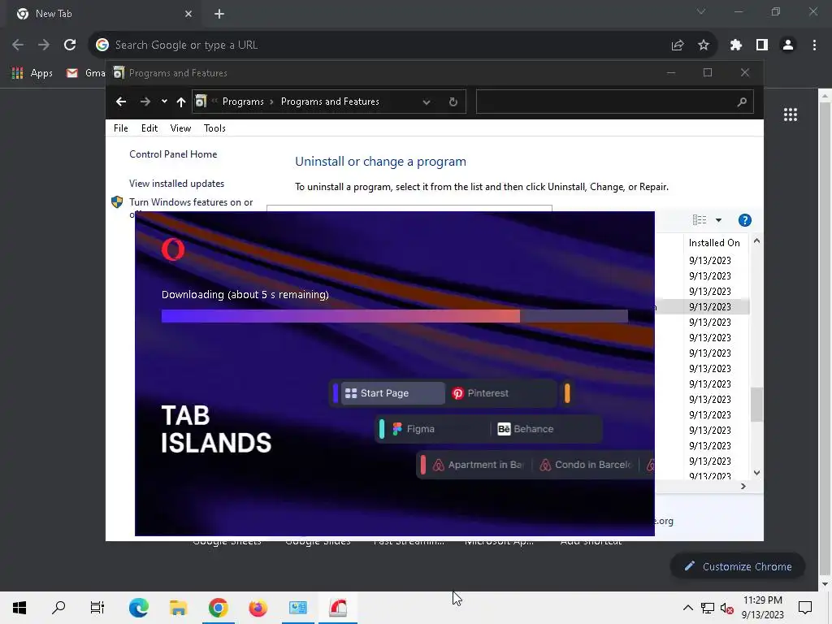Switch to Opera installer taskbar icon

pos(338,608)
